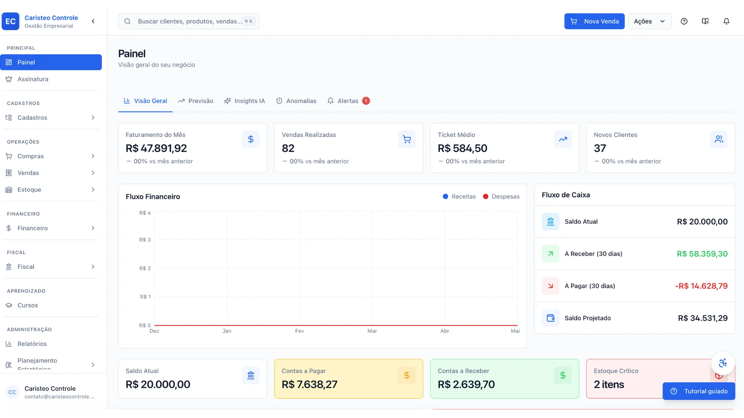Start the Tutorial guiado button
This screenshot has height=418, width=744.
(699, 391)
